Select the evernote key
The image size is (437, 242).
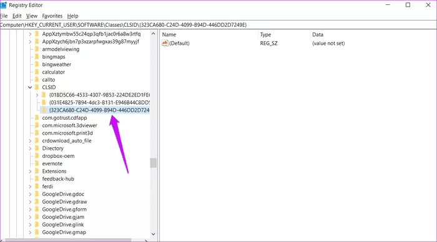click(52, 163)
